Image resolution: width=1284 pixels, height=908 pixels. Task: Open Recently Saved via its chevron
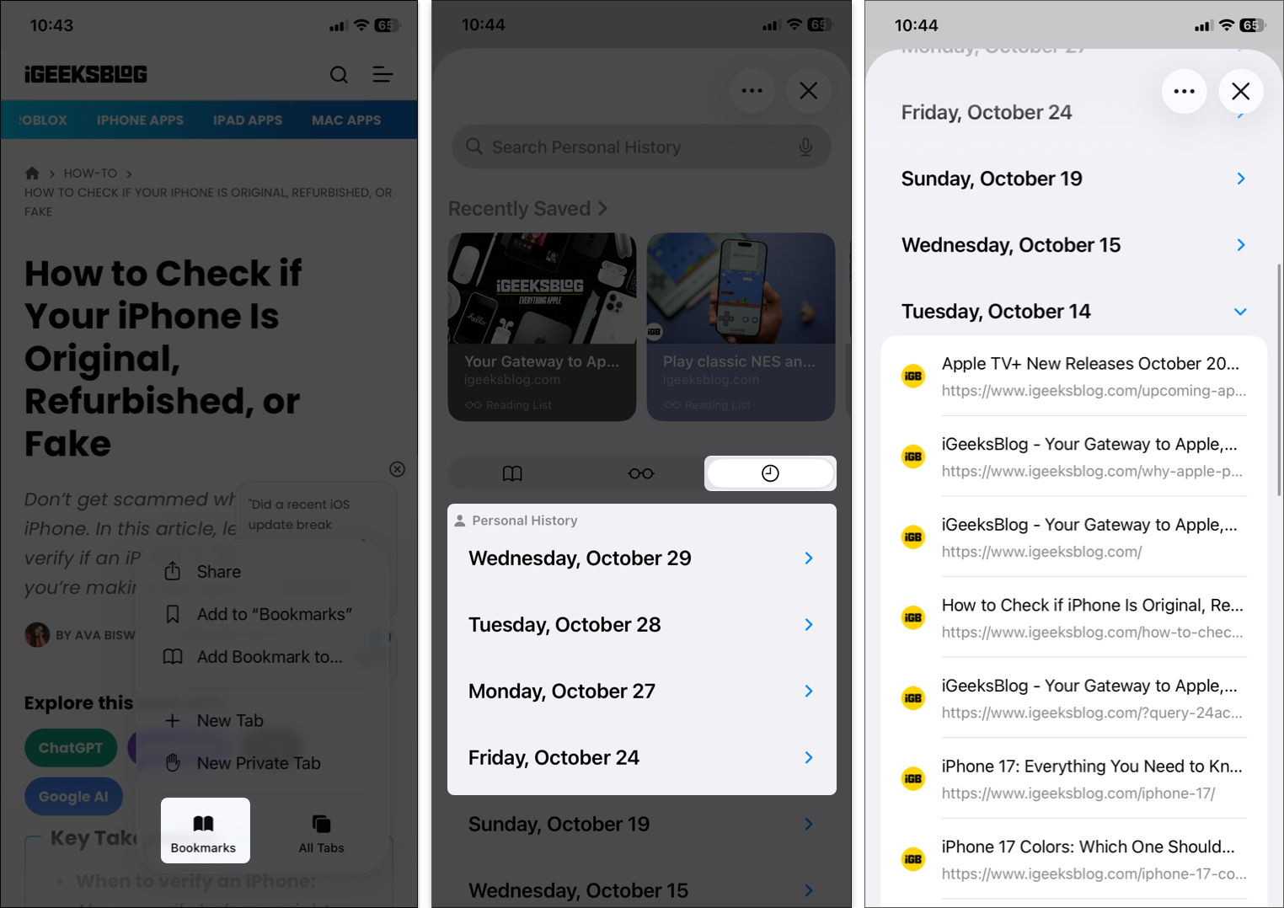tap(603, 208)
